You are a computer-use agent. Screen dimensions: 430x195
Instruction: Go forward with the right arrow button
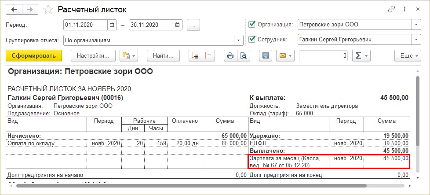tap(30, 10)
